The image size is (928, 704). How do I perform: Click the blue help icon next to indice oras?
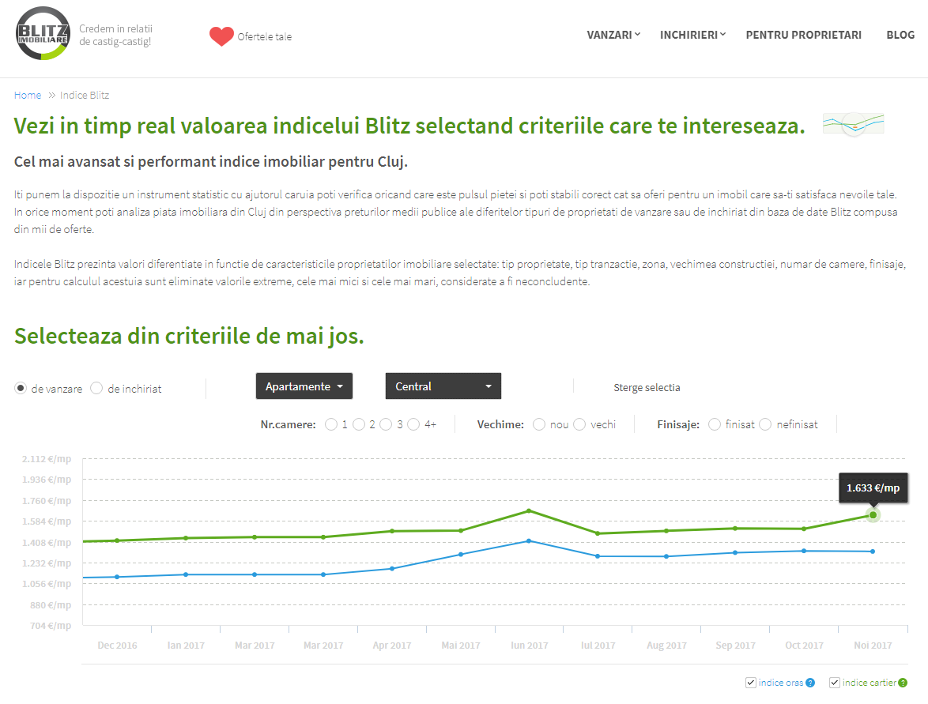coord(810,683)
